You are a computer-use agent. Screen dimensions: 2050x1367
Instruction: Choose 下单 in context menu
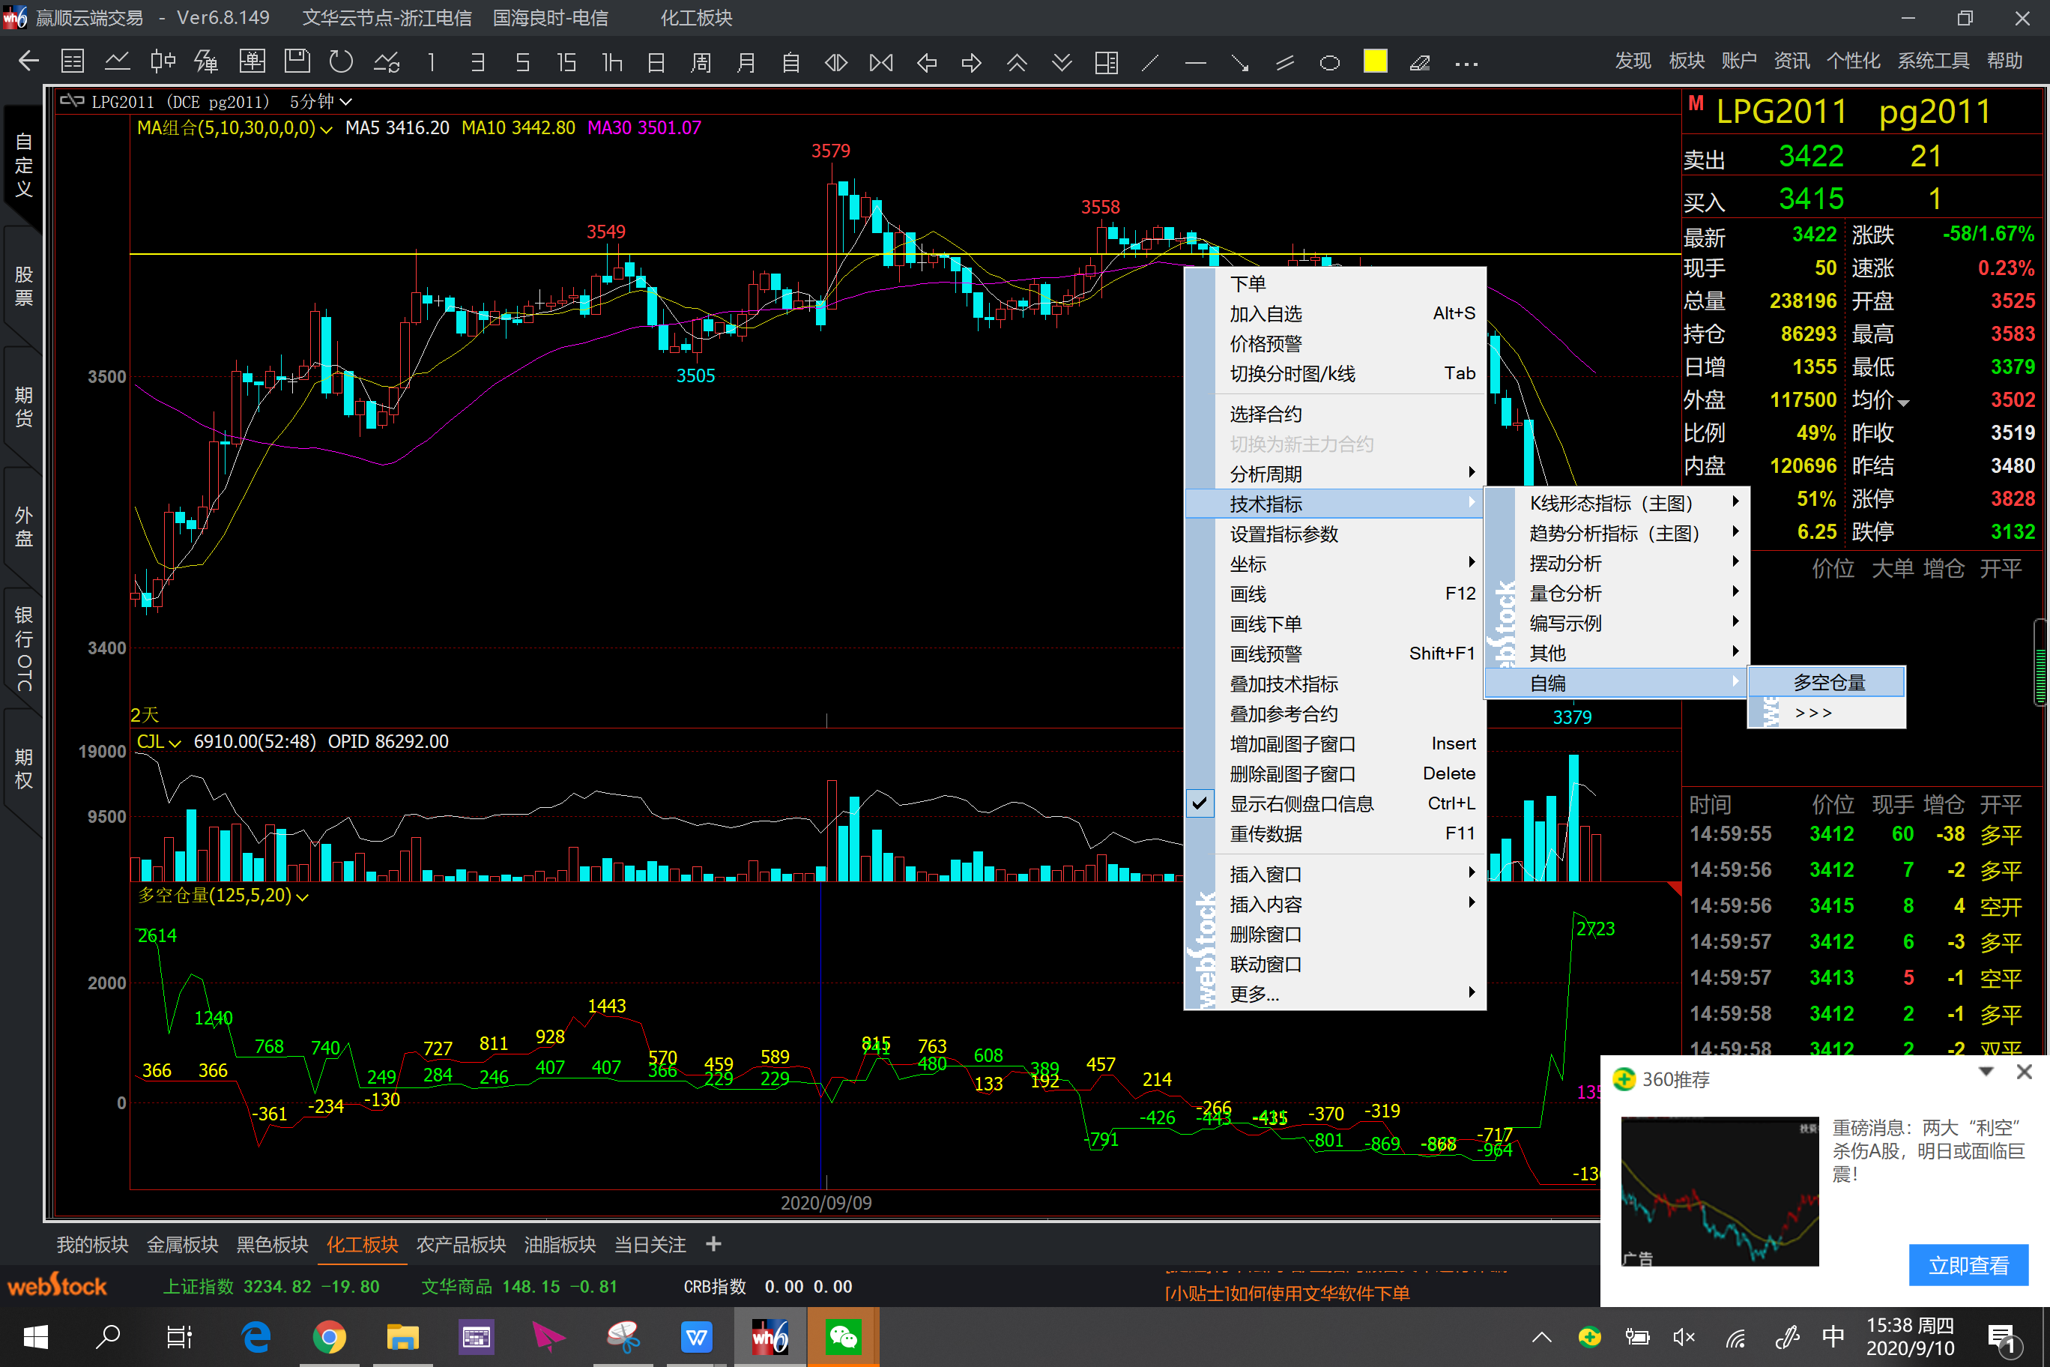click(x=1335, y=283)
